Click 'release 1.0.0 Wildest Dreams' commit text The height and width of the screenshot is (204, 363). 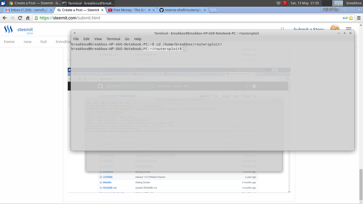pyautogui.click(x=150, y=177)
